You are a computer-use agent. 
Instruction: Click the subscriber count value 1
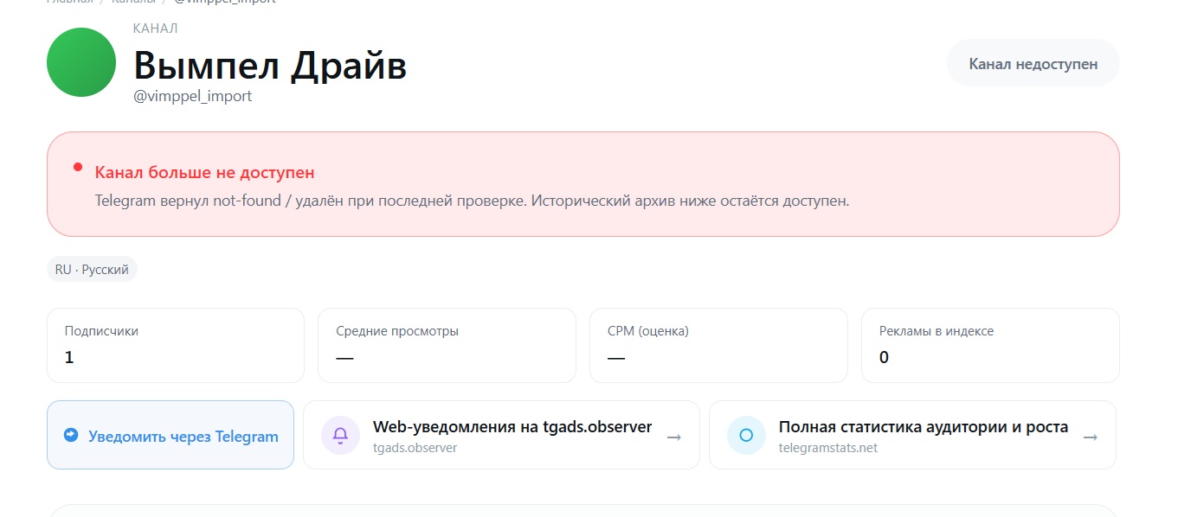click(69, 357)
